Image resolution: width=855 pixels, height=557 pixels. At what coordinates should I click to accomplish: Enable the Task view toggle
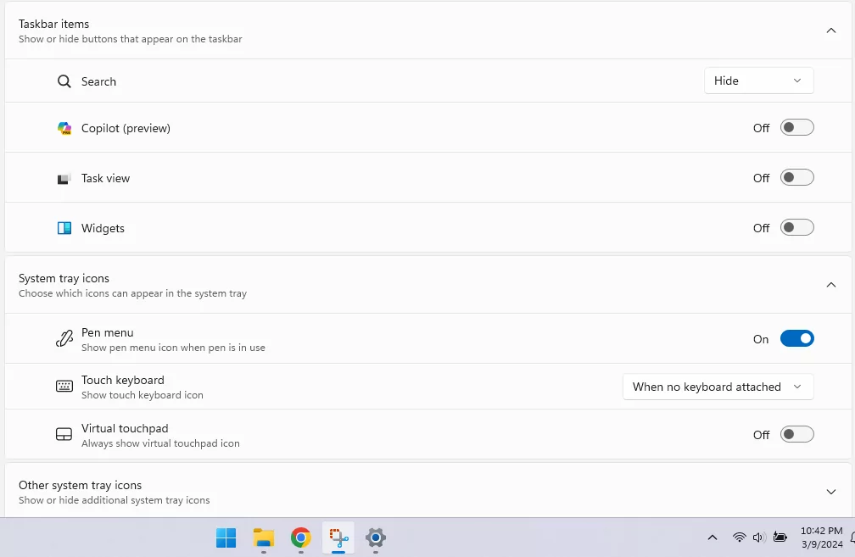click(796, 178)
